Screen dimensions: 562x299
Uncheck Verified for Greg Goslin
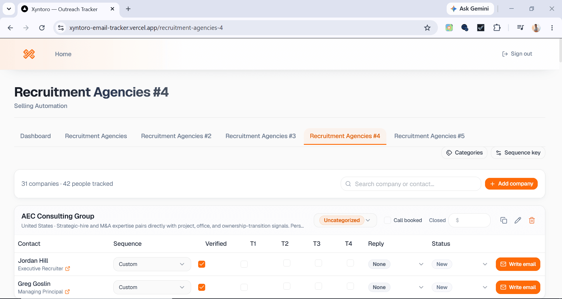(202, 287)
